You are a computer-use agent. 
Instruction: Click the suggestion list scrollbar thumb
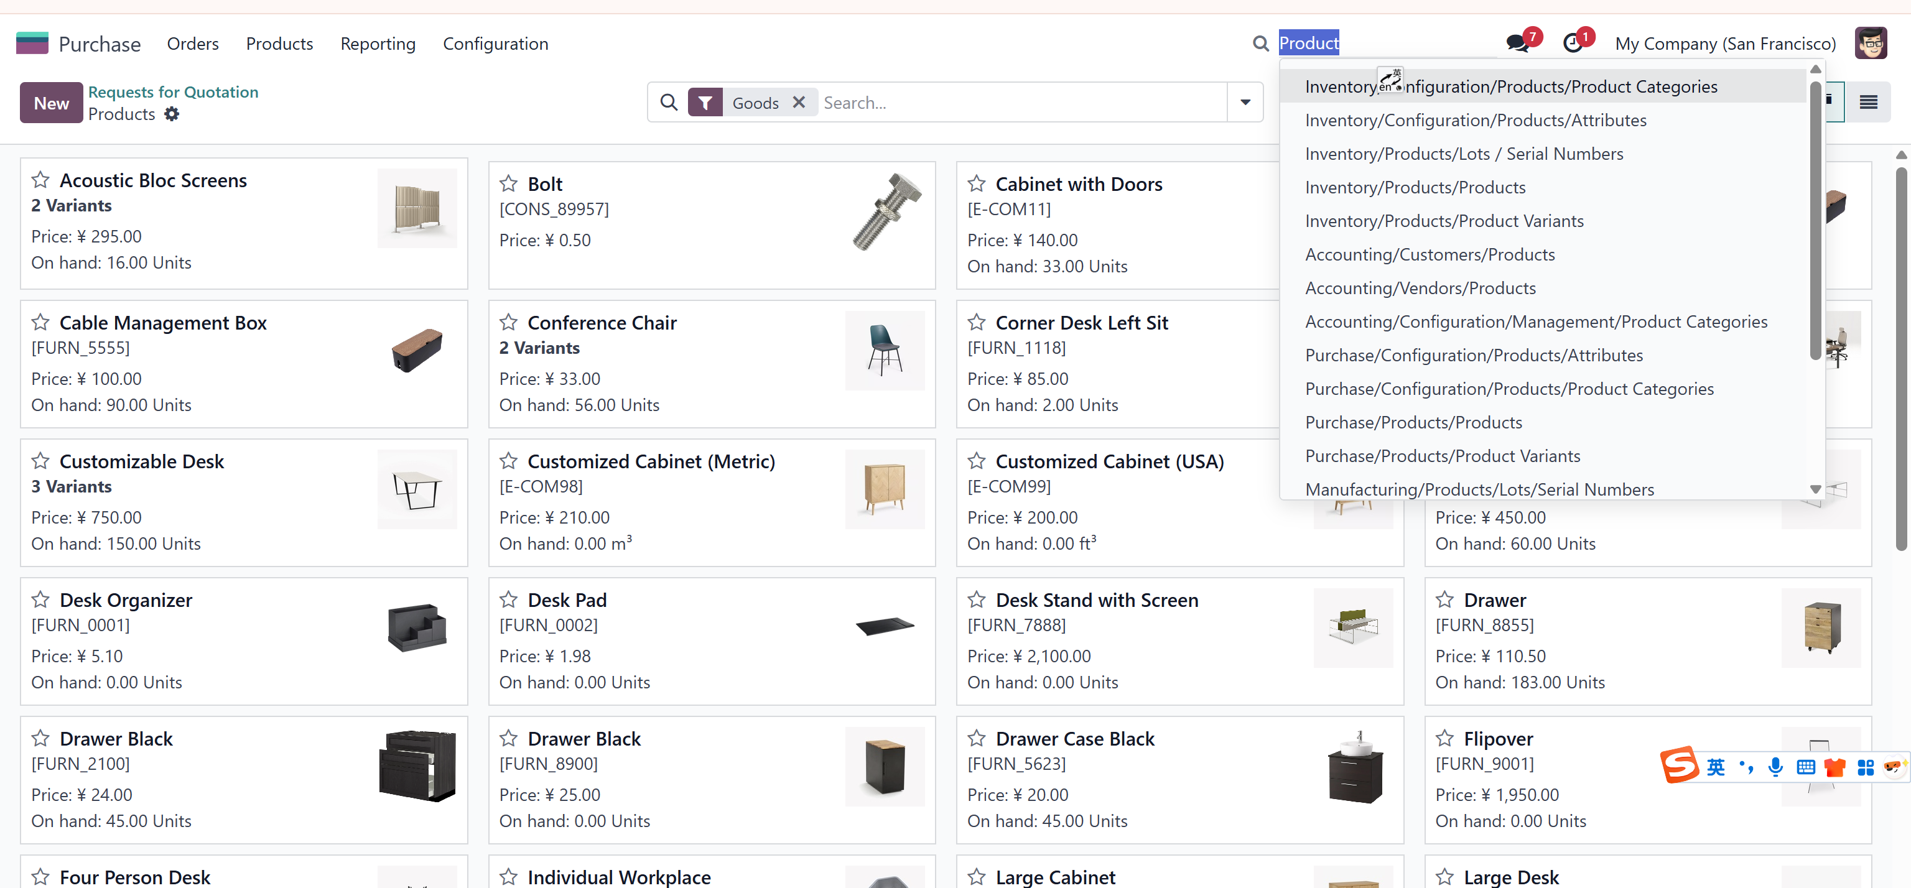pos(1815,220)
